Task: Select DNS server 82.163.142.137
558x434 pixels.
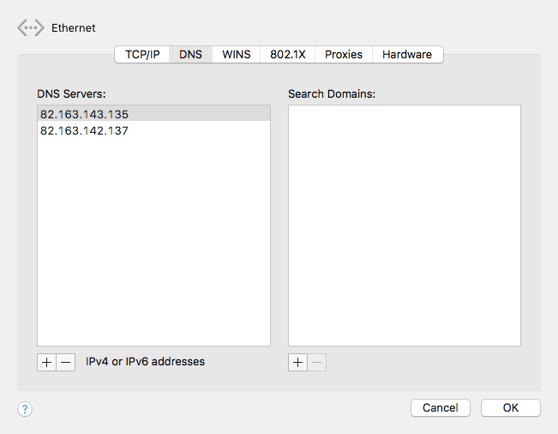Action: point(84,131)
